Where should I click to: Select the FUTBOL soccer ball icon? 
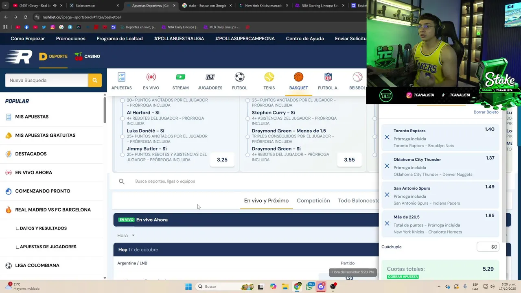coord(239,77)
